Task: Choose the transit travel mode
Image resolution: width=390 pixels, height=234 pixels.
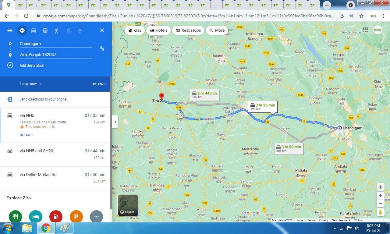Action: coord(45,30)
